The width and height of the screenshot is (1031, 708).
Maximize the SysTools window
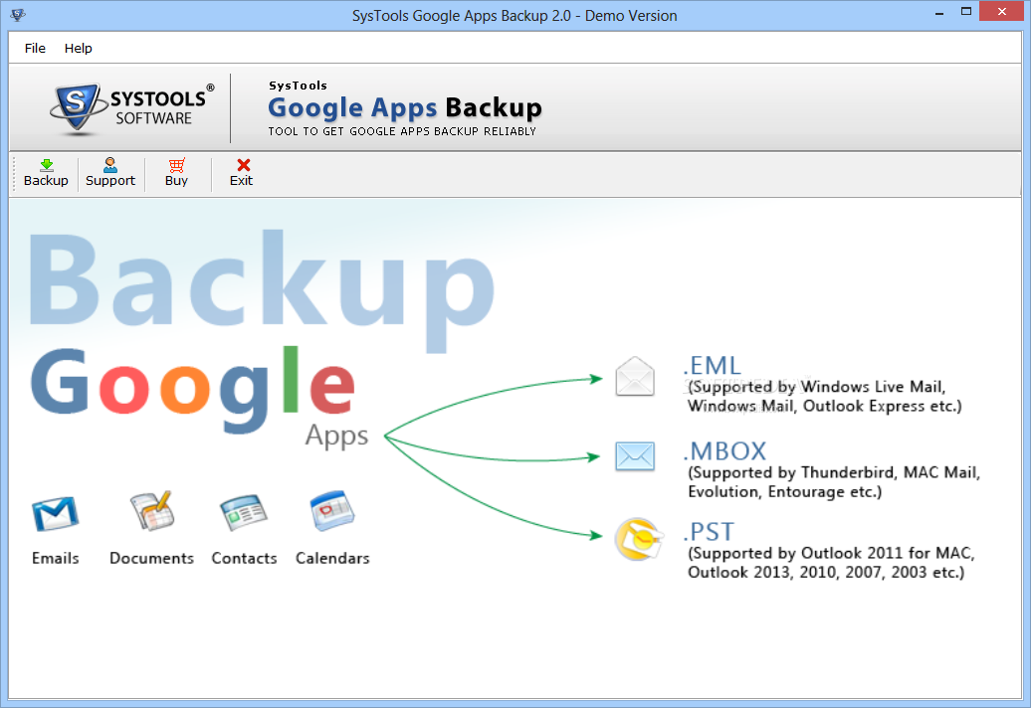pyautogui.click(x=966, y=12)
